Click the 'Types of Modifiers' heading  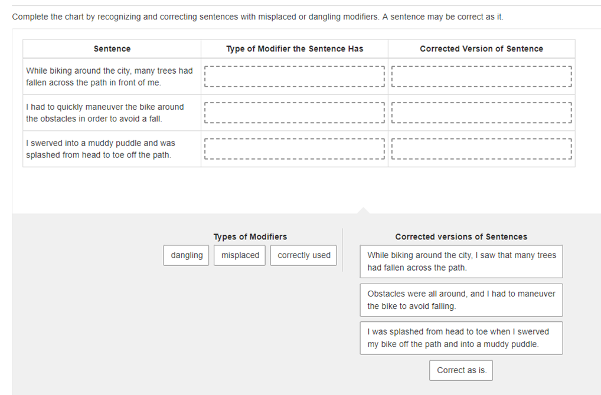[x=250, y=236]
